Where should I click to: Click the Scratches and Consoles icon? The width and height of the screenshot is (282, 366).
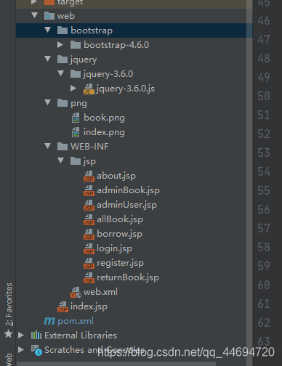pos(36,350)
